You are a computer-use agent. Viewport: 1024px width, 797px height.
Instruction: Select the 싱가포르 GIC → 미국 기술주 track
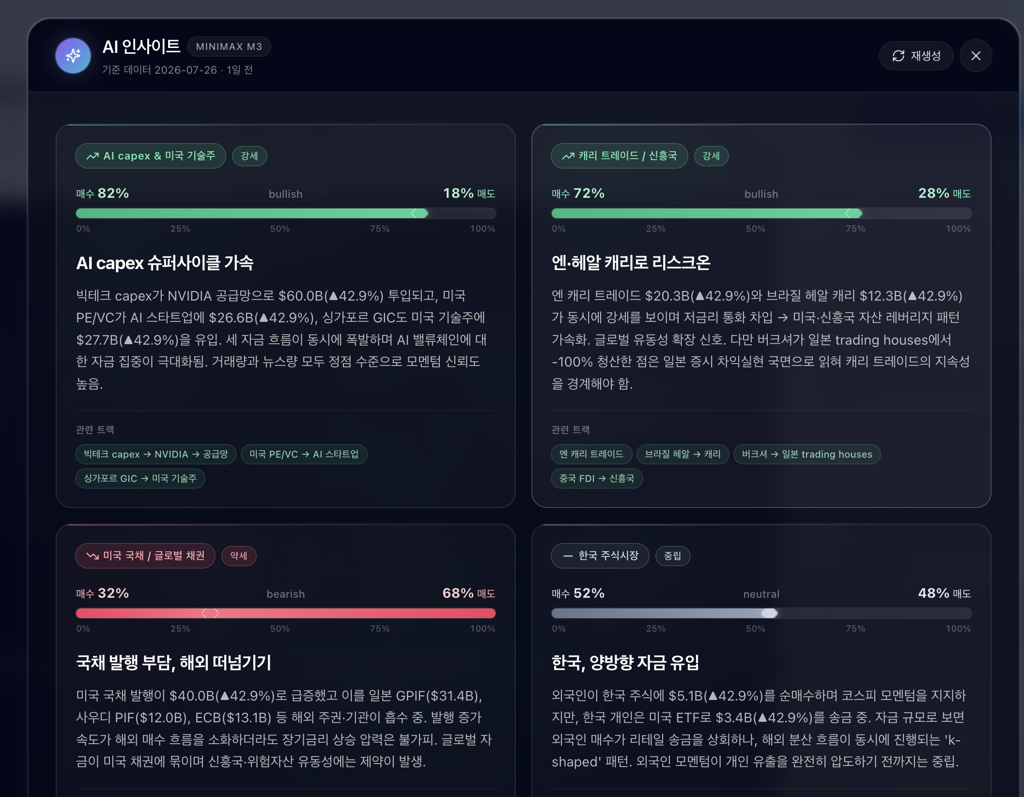(x=140, y=478)
